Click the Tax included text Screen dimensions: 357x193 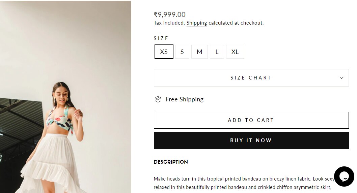[169, 23]
